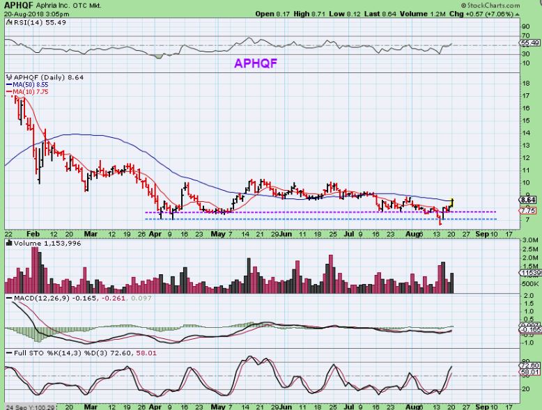Click the price-bar icon beside 'APHQF (Daily)'
Screen dimensions: 542x410
click(x=9, y=77)
